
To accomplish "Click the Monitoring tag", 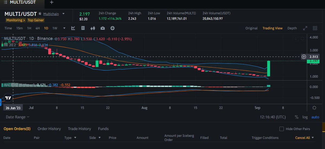I will pos(16,20).
